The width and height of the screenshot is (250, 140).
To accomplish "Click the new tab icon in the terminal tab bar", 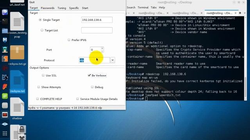I will pos(240,13).
